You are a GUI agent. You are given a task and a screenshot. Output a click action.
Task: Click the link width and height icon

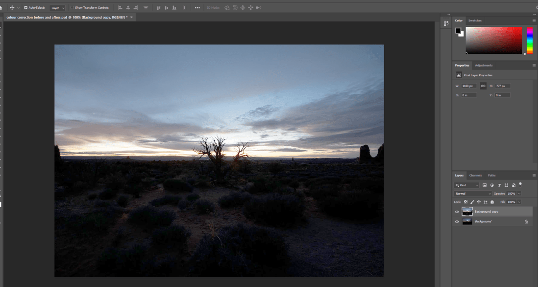[x=483, y=86]
